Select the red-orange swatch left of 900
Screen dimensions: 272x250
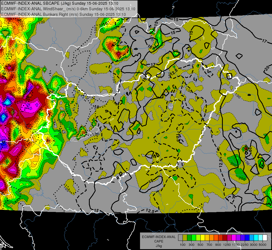tap(216, 238)
